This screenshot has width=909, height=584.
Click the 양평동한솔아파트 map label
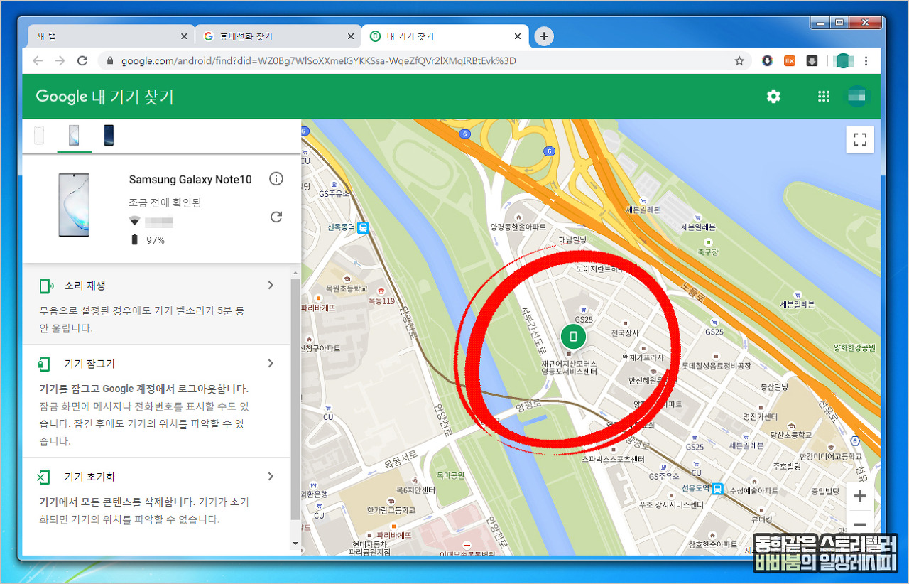(x=518, y=227)
